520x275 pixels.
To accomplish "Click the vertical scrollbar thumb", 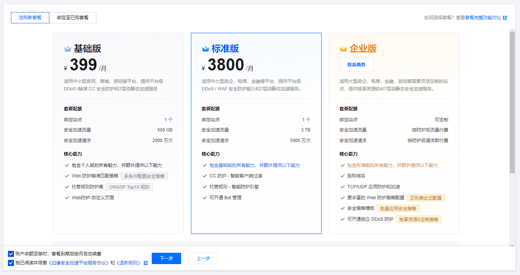I will 512,102.
